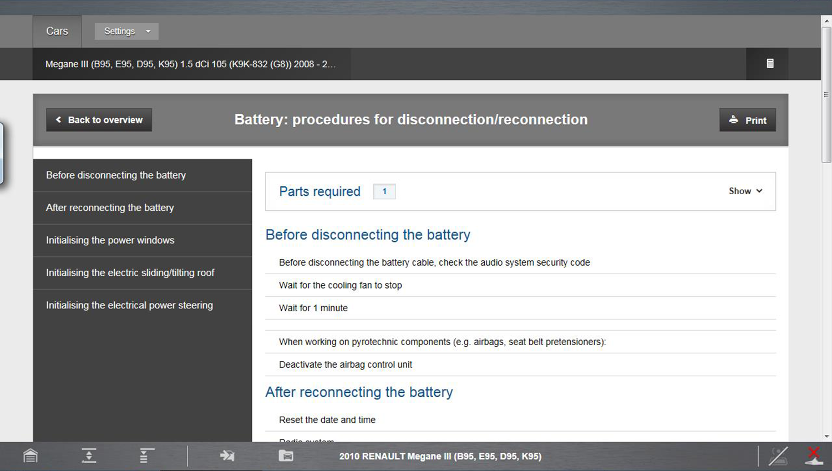The height and width of the screenshot is (471, 832).
Task: Go Back to overview
Action: point(99,120)
